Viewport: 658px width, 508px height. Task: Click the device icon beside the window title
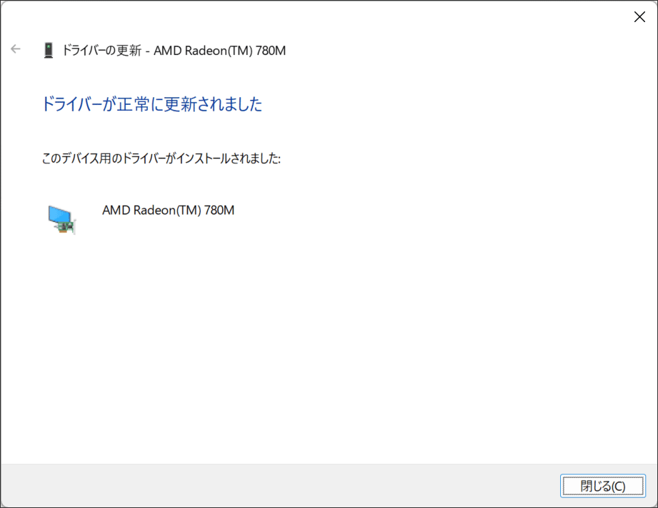coord(49,50)
